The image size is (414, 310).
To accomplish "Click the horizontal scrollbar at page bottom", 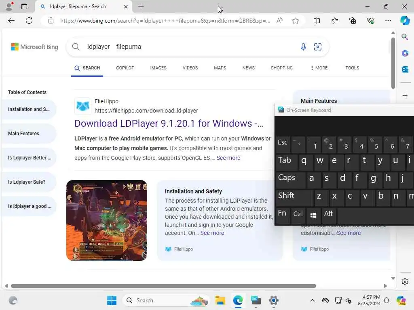I will pos(163,286).
